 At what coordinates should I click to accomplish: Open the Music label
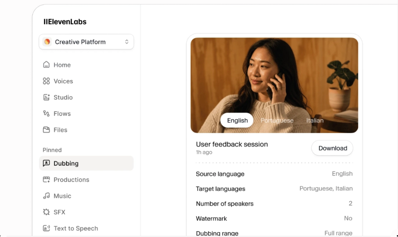coord(62,196)
